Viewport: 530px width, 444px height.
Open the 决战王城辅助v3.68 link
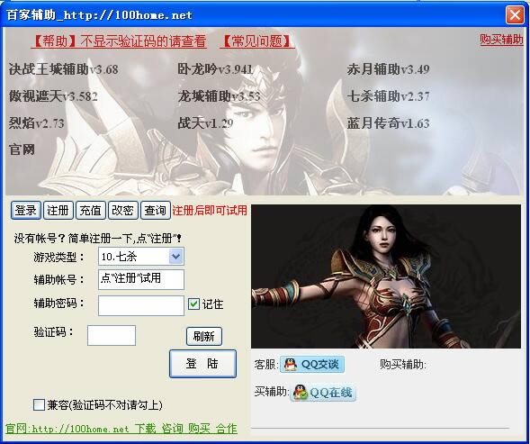[x=64, y=69]
